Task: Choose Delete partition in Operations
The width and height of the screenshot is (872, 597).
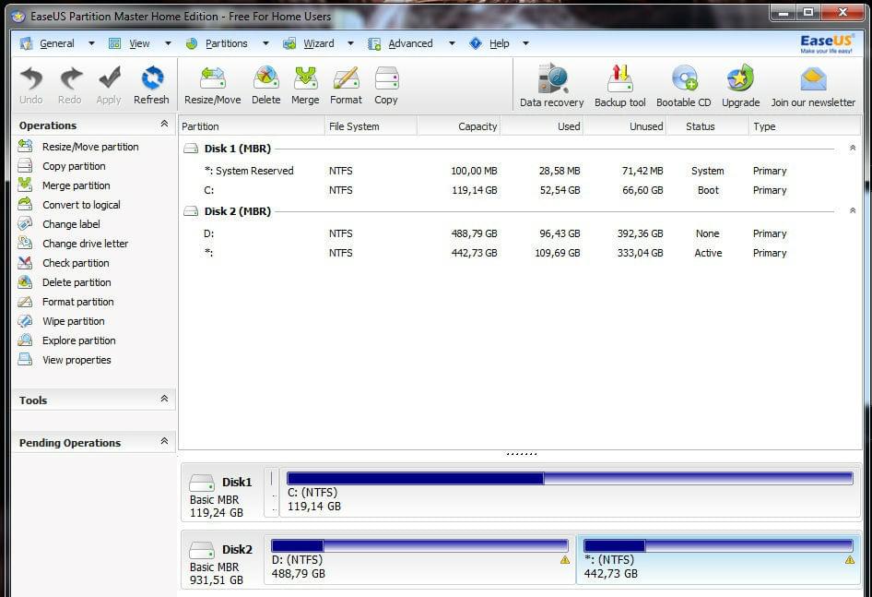Action: (x=77, y=282)
